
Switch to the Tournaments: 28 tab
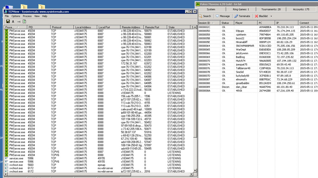click(x=271, y=9)
